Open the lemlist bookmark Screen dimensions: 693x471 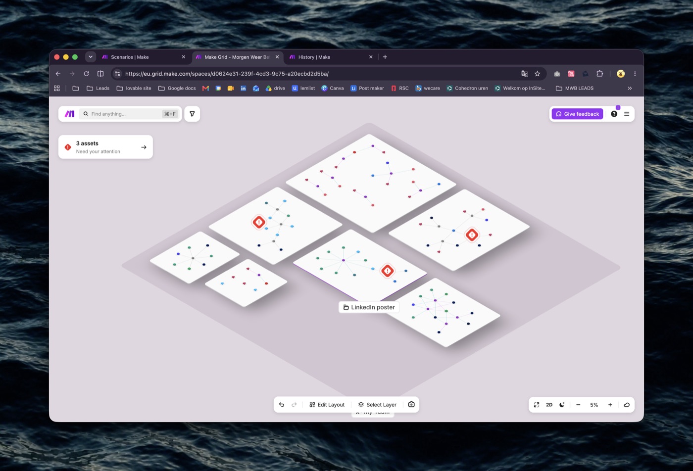point(303,88)
